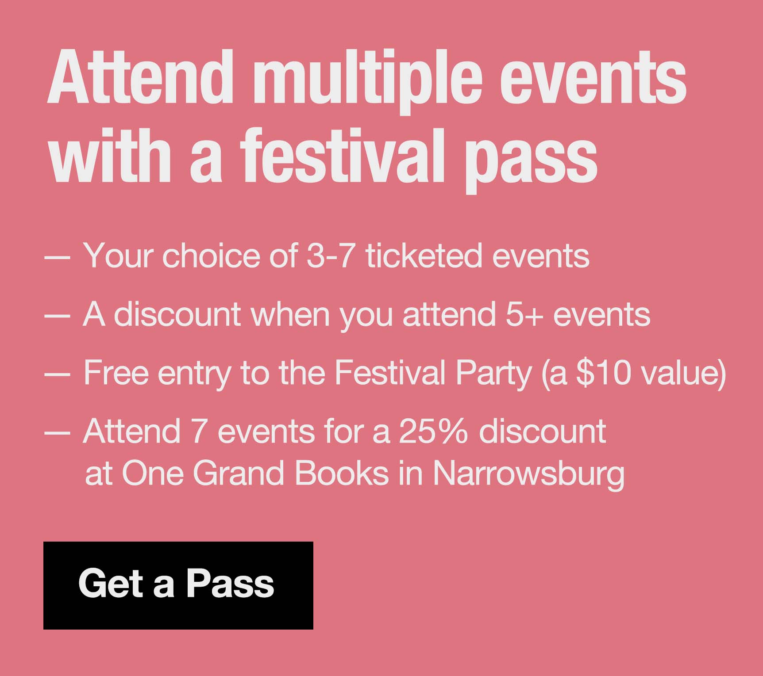Image resolution: width=763 pixels, height=676 pixels.
Task: Click the "with a festival pass" heading line
Action: pos(323,158)
